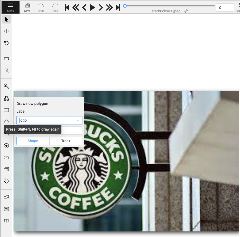Click the frame slider handle
Image resolution: width=240 pixels, height=237 pixels.
(x=125, y=6)
